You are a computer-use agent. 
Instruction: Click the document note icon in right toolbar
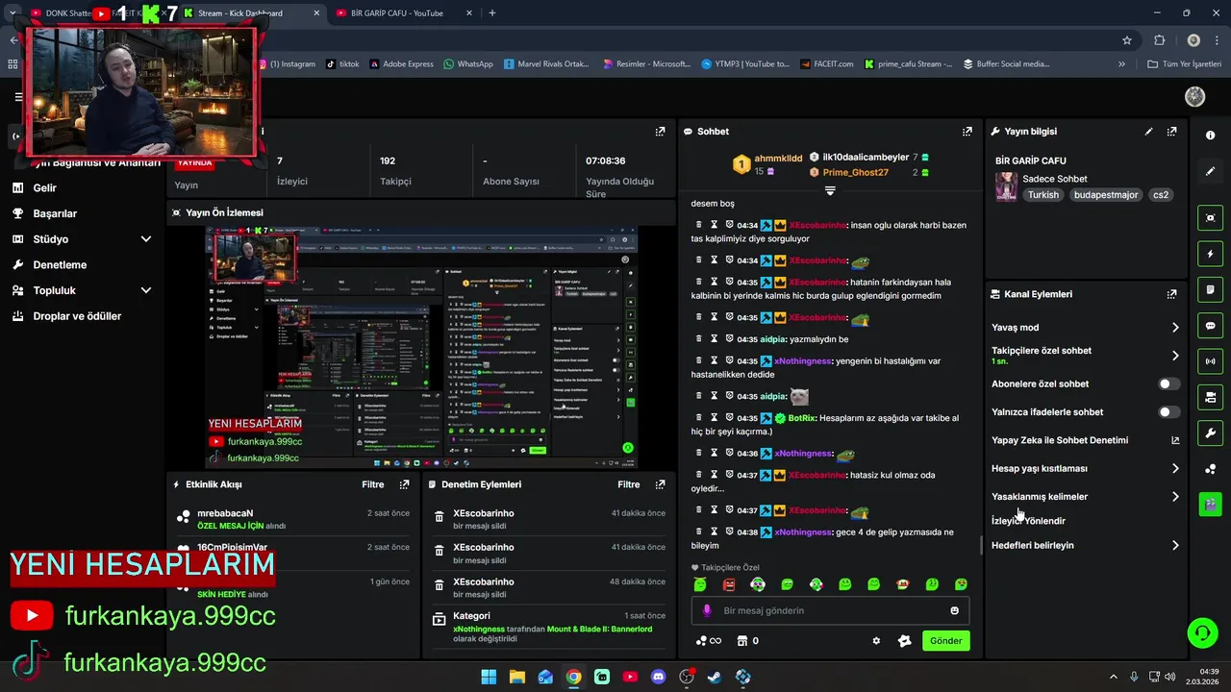point(1210,289)
